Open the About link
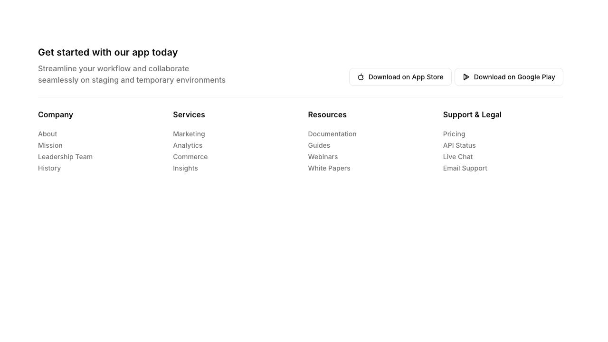The width and height of the screenshot is (608, 342). pos(47,134)
